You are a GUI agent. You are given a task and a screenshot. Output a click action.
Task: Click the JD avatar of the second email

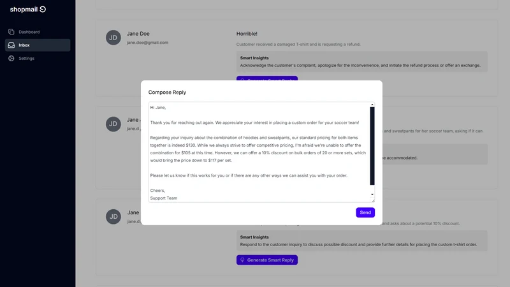[113, 124]
